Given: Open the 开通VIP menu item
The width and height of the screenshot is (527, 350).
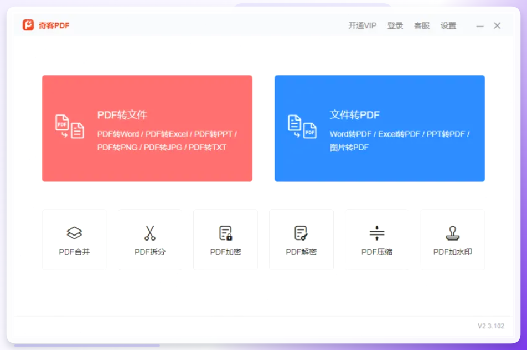Looking at the screenshot, I should pyautogui.click(x=362, y=25).
